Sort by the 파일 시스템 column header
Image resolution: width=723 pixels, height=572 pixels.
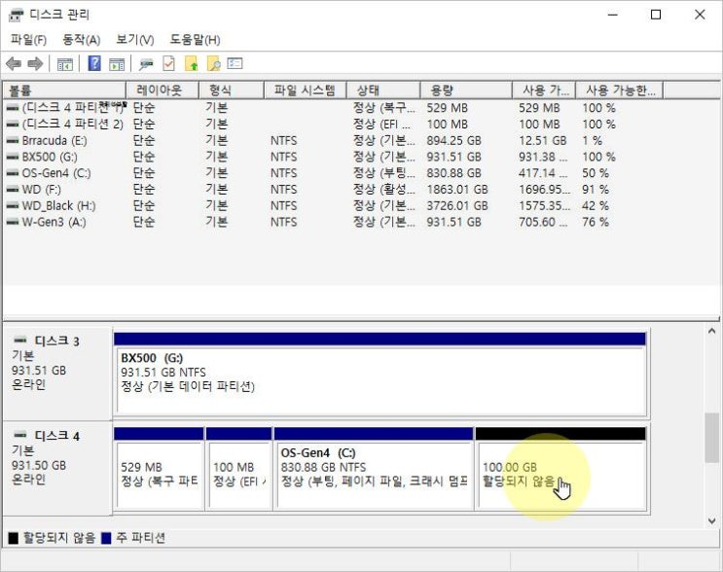(x=306, y=90)
